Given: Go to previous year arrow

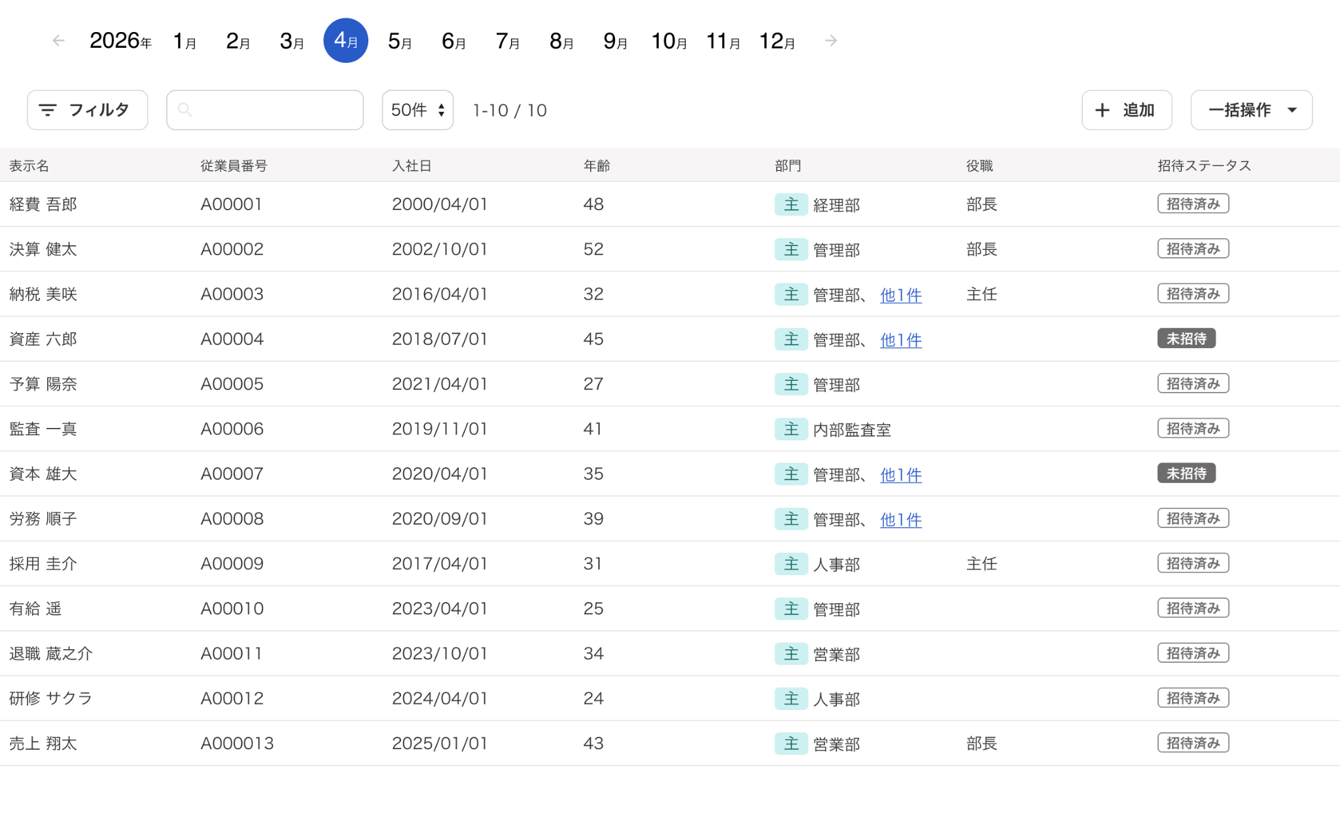Looking at the screenshot, I should (58, 41).
